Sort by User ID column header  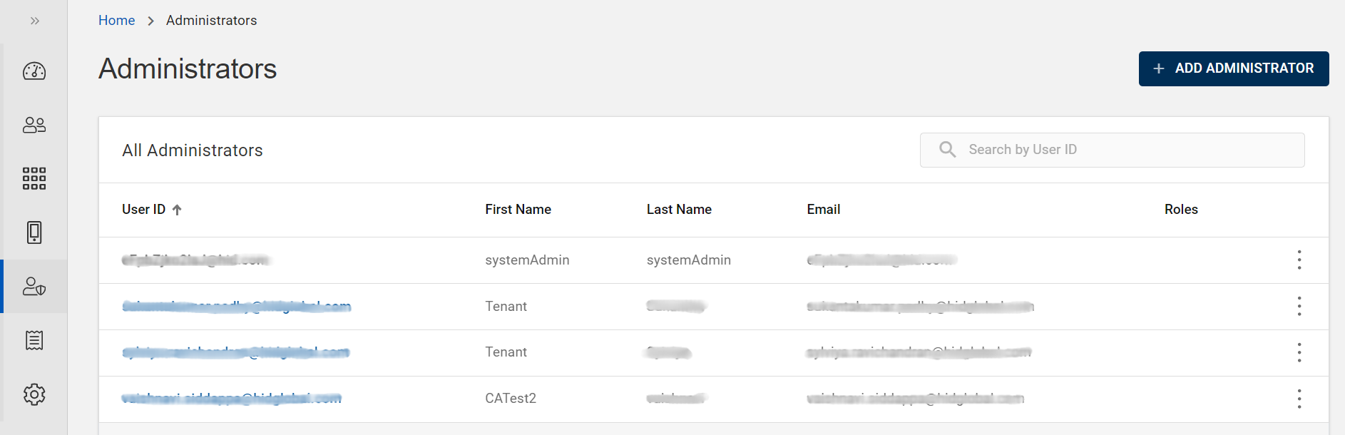(x=143, y=210)
